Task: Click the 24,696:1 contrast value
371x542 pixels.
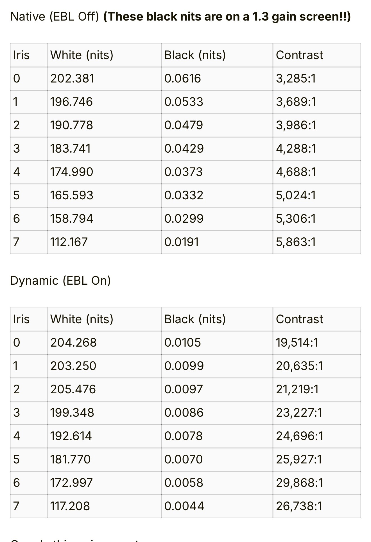Action: point(300,436)
